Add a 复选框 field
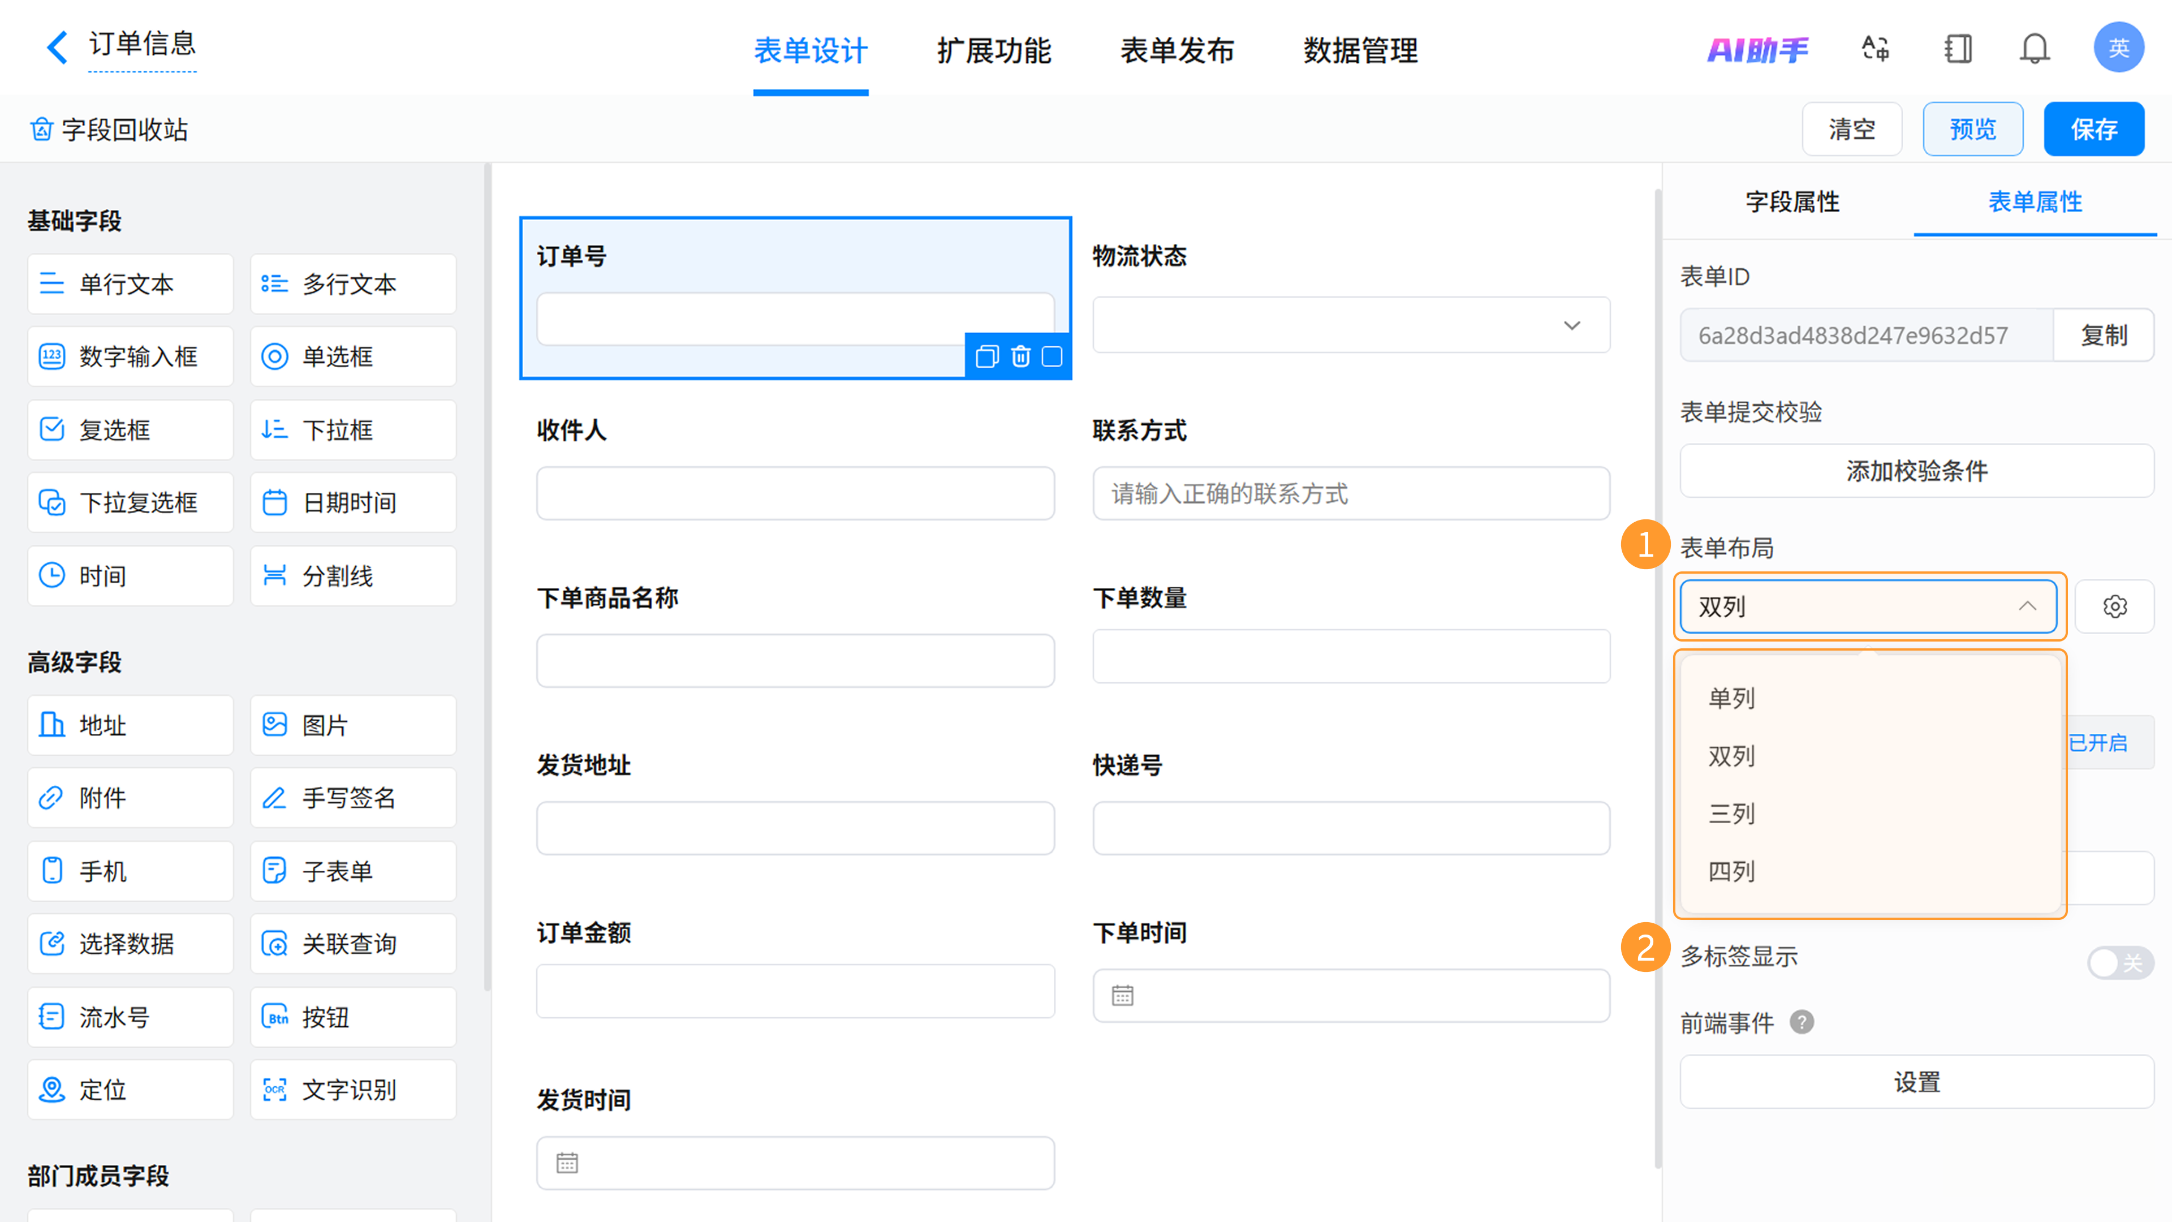Screen dimensions: 2172x1222 pos(131,430)
